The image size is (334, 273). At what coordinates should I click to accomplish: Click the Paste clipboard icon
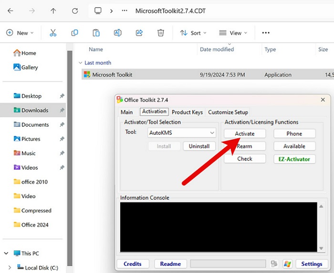click(96, 33)
